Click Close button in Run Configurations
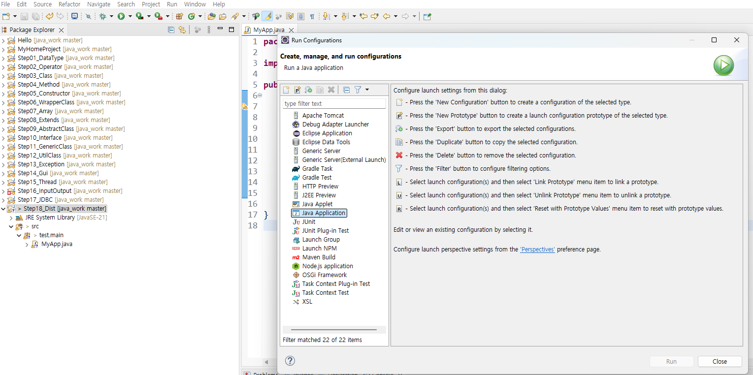The height and width of the screenshot is (375, 753). pos(720,361)
